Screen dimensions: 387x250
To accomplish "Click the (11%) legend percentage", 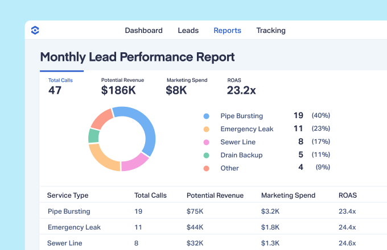I will coord(321,155).
